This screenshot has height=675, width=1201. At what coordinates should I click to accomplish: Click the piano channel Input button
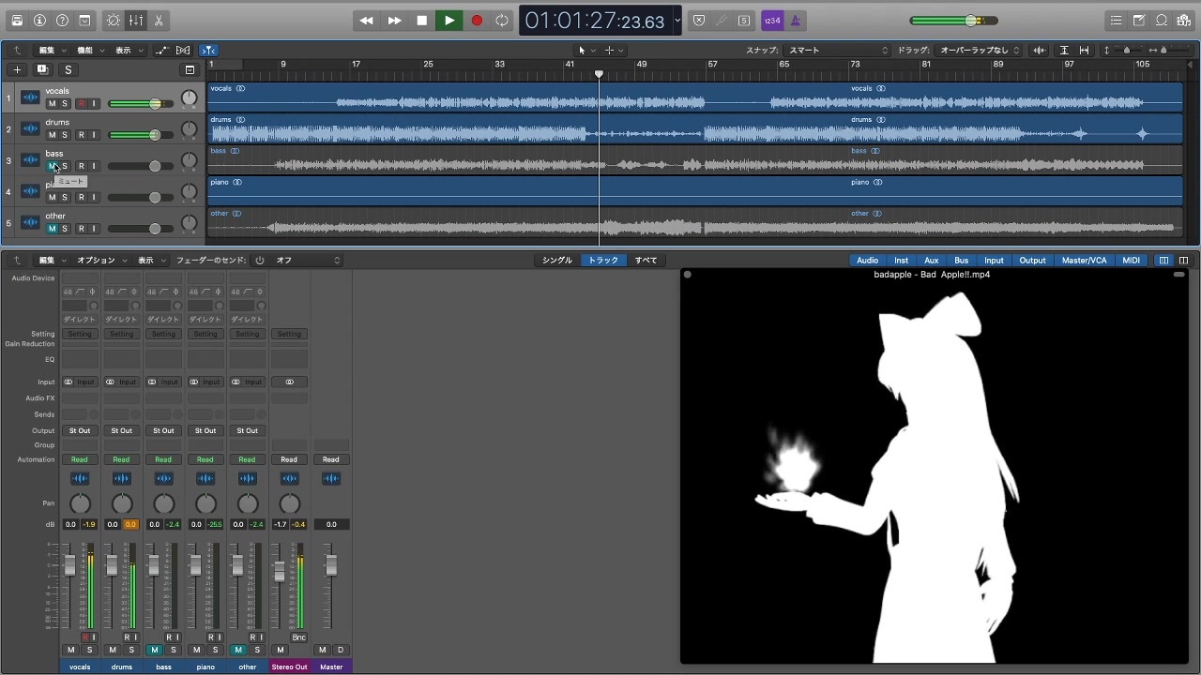(211, 382)
